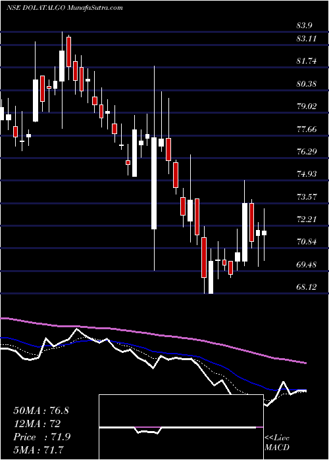Click the 73.57 price level label
Viewport: 329px width, 460px height.
(x=307, y=196)
